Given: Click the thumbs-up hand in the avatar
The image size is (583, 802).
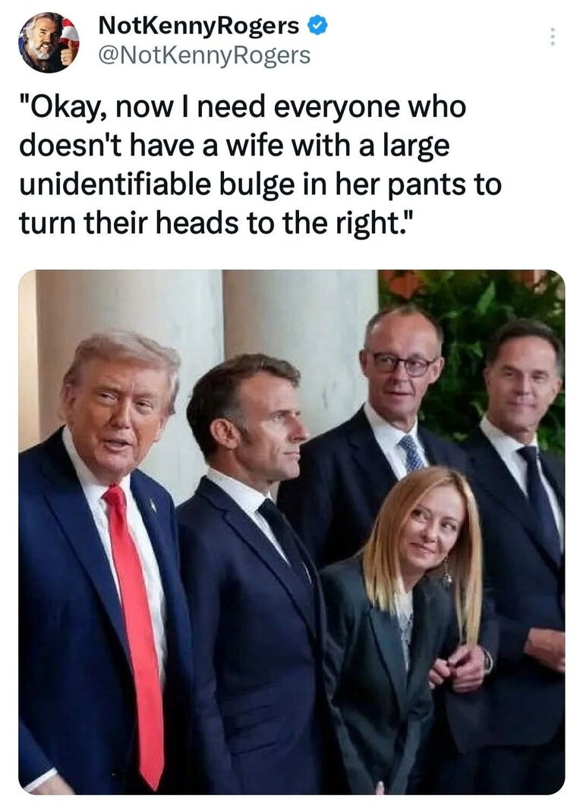Looking at the screenshot, I should pos(68,55).
